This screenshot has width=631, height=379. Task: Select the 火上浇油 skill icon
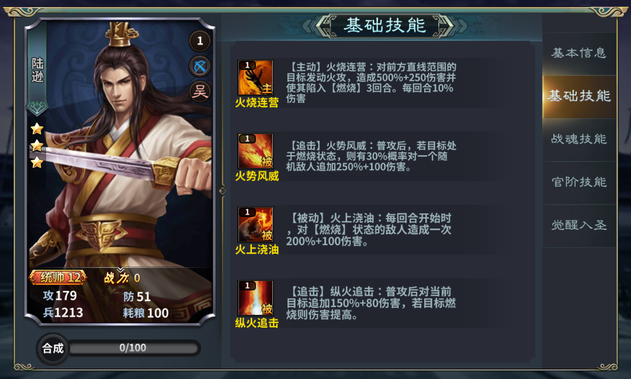click(255, 224)
